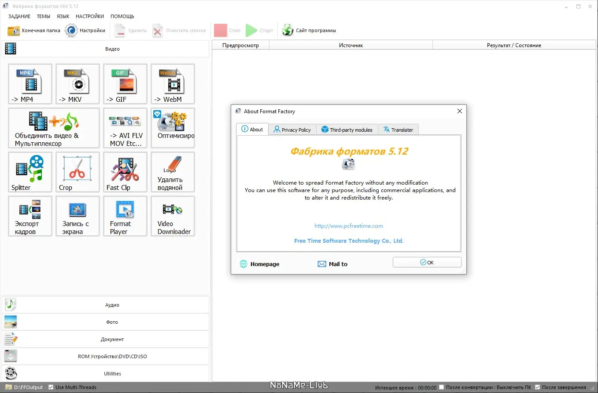Open the Экспорт кадров tool
Screen dimensions: 598x393
(30, 216)
